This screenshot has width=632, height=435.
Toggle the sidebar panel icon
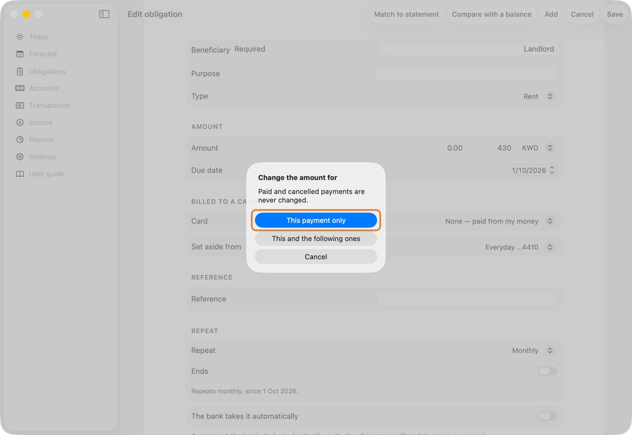[104, 14]
